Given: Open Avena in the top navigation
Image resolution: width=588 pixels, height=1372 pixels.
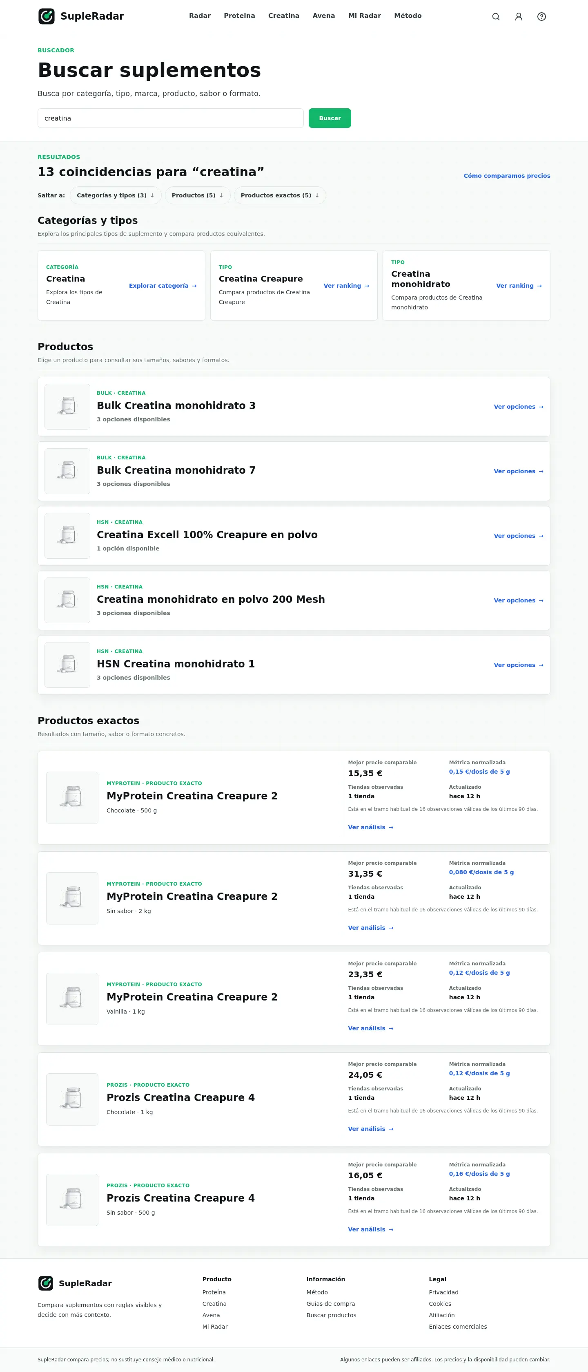Looking at the screenshot, I should (323, 16).
